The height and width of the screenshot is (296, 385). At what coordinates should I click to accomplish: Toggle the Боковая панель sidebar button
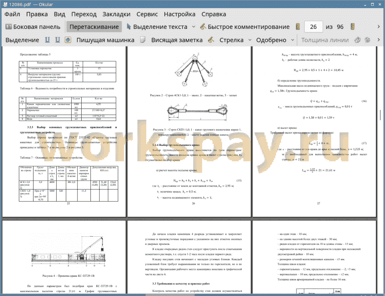pyautogui.click(x=33, y=27)
